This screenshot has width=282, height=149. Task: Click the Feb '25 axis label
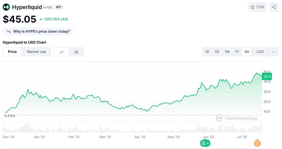tap(74, 137)
